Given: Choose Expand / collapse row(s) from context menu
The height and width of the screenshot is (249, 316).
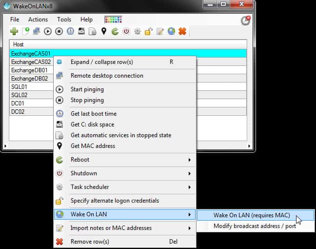Looking at the screenshot, I should [x=125, y=62].
